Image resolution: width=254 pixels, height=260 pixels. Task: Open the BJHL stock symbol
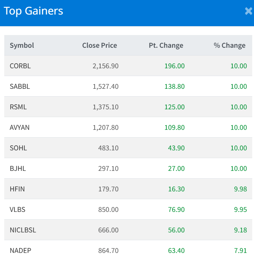pos(18,168)
